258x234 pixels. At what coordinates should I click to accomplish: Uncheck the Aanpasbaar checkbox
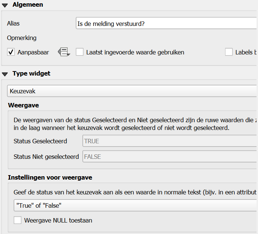pos(11,52)
